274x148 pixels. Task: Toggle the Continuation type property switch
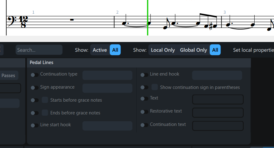coord(35,75)
